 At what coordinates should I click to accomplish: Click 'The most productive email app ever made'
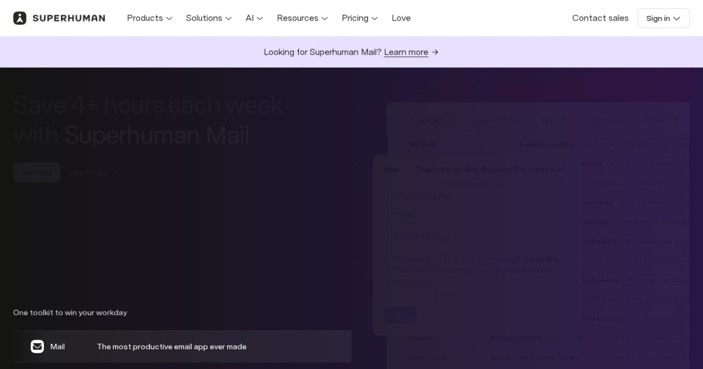[172, 347]
